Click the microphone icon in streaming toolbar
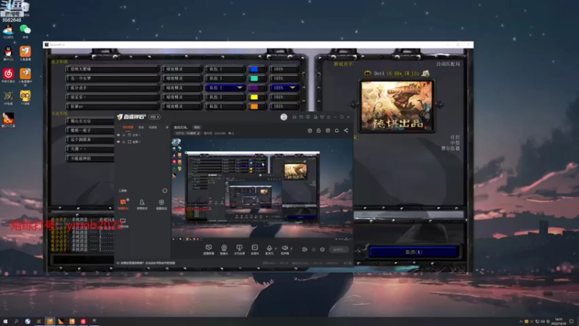This screenshot has width=579, height=326. point(269,248)
